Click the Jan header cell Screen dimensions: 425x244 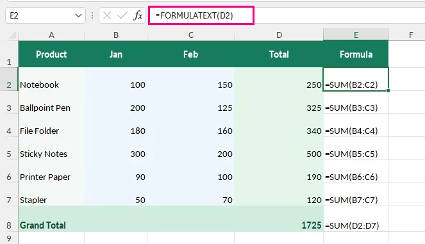116,54
